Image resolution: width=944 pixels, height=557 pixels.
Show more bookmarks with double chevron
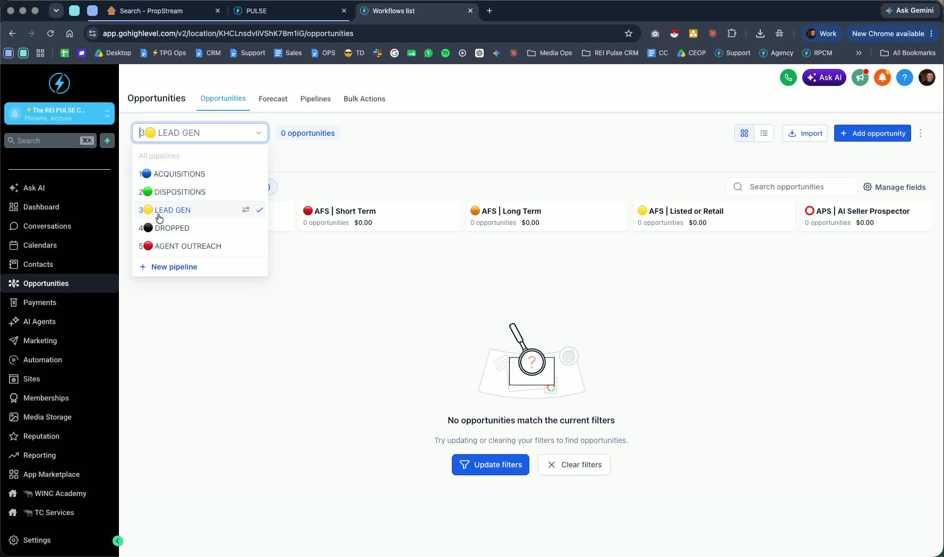coord(859,53)
